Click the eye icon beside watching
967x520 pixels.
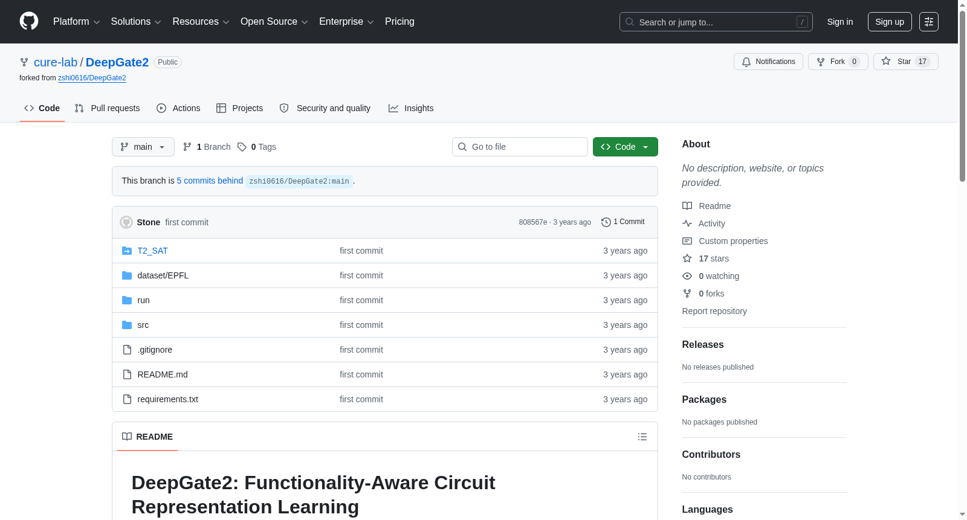[687, 276]
